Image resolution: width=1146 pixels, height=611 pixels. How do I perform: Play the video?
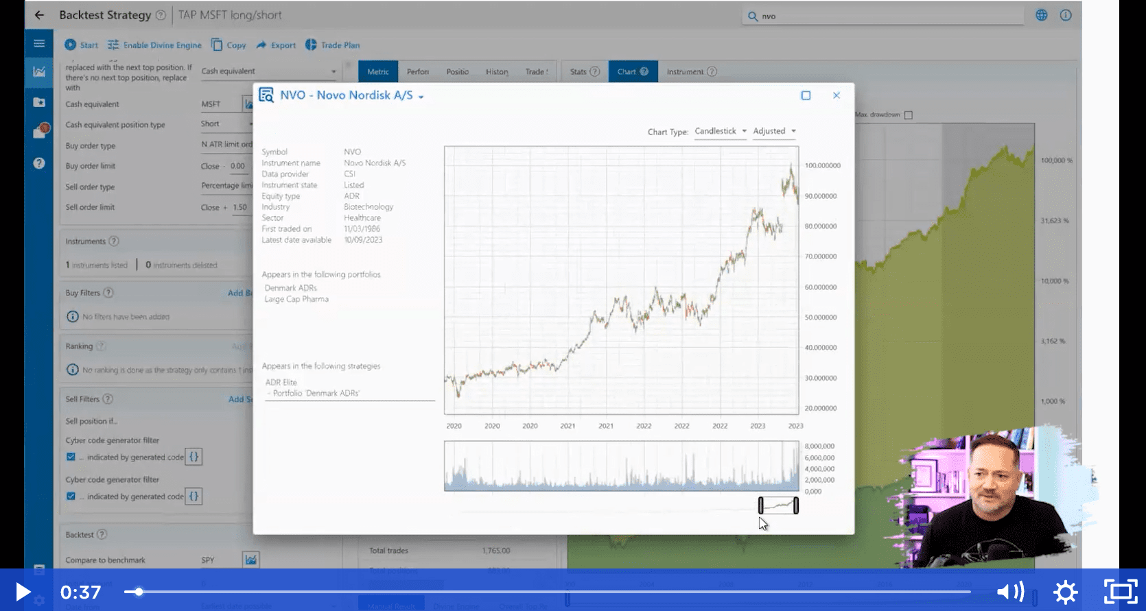pyautogui.click(x=23, y=592)
